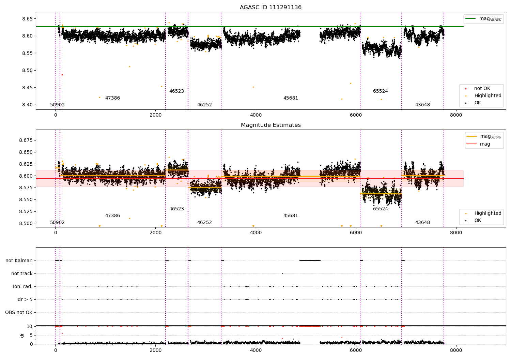Click obsid label 65524 in Magnitude Estimates plot
Viewport: 511px width, 358px height.
click(x=381, y=209)
